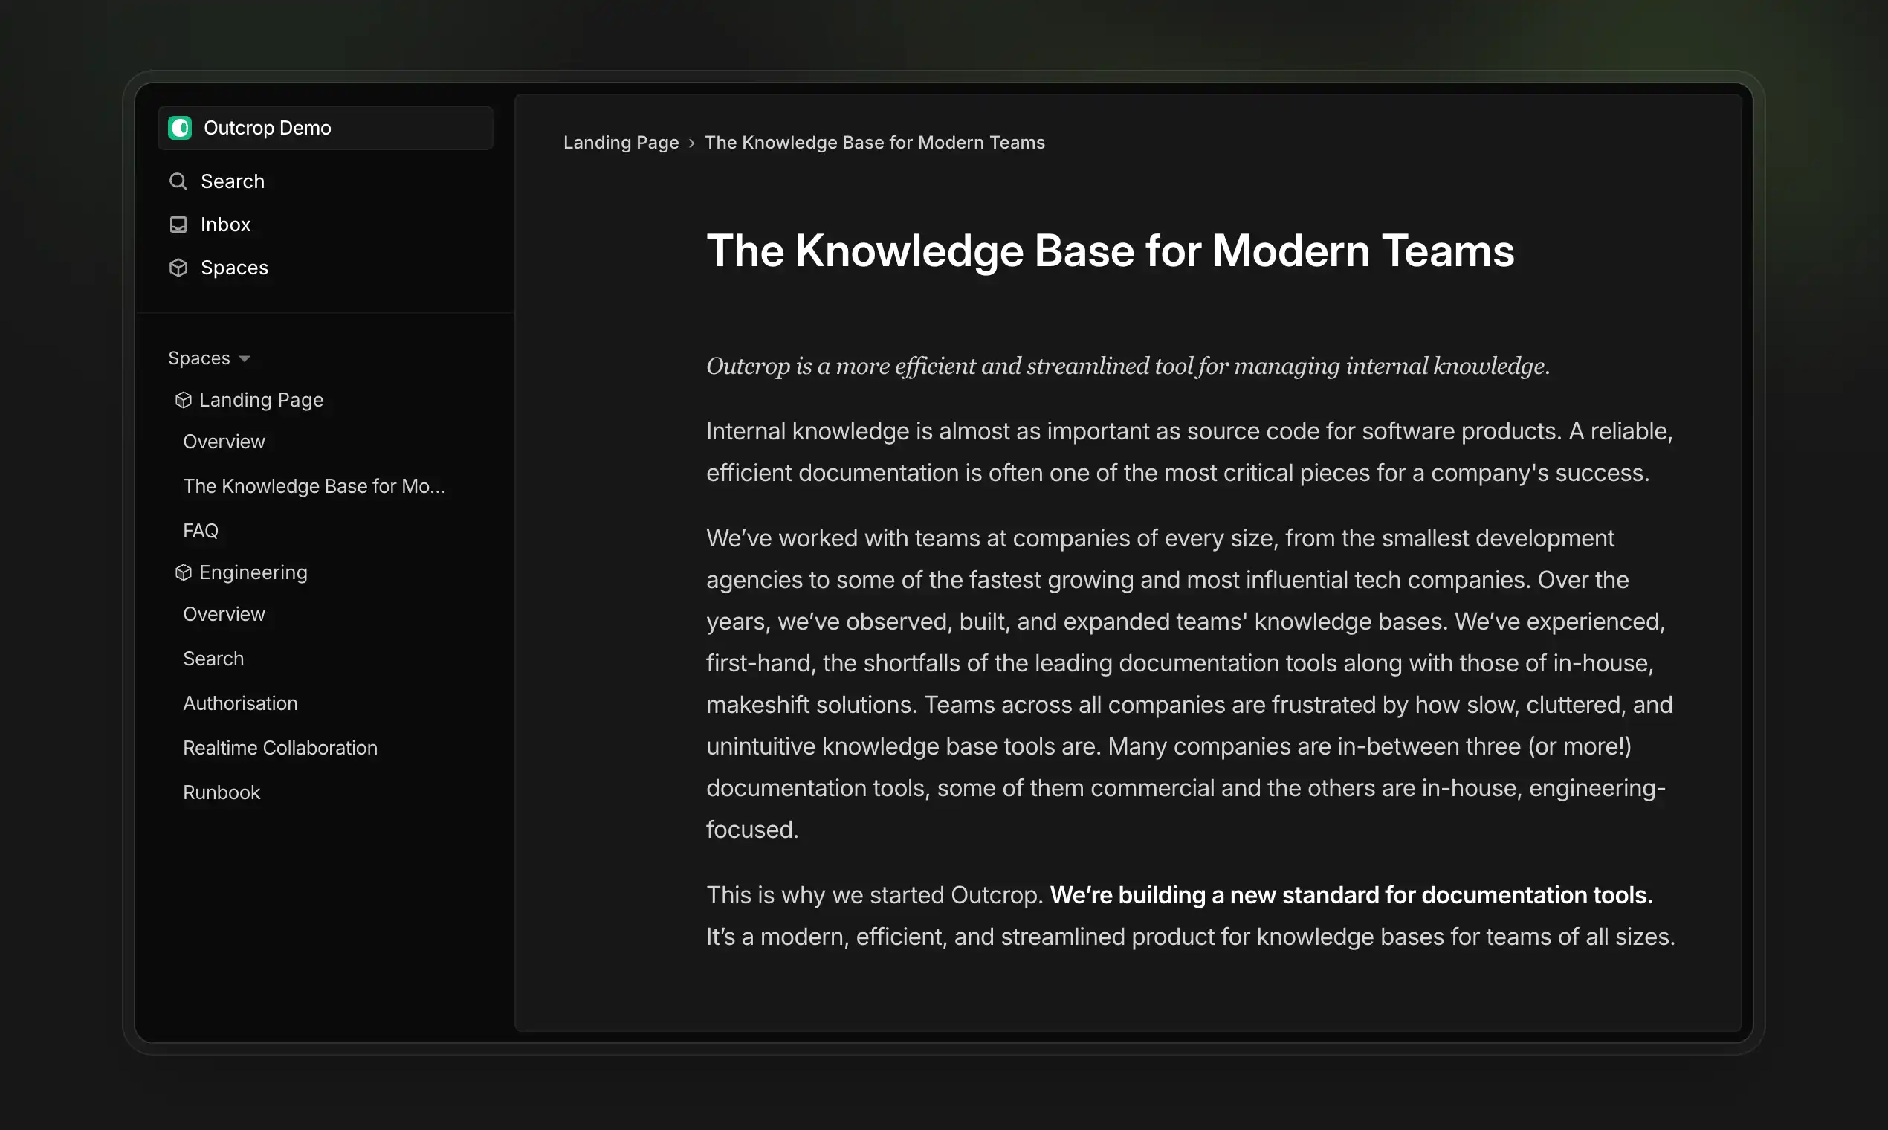Screen dimensions: 1888x1130
Task: Collapse the Spaces section dropdown arrow
Action: pyautogui.click(x=245, y=358)
